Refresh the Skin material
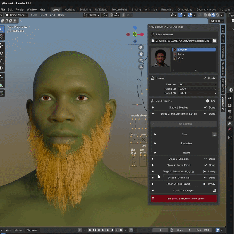Image resolution: width=234 pixels, height=234 pixels. point(215,134)
